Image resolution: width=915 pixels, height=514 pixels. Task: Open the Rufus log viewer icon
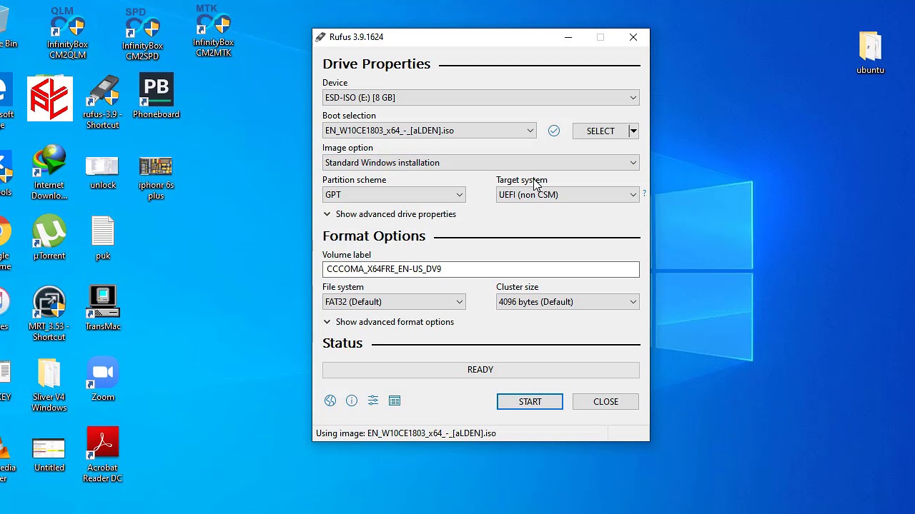tap(395, 401)
